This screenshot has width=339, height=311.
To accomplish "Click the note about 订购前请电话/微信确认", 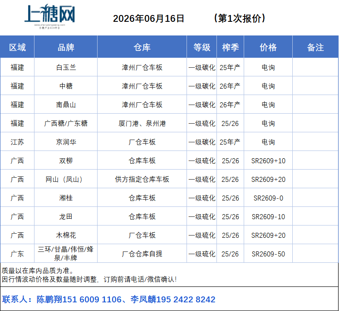I will [89, 279].
